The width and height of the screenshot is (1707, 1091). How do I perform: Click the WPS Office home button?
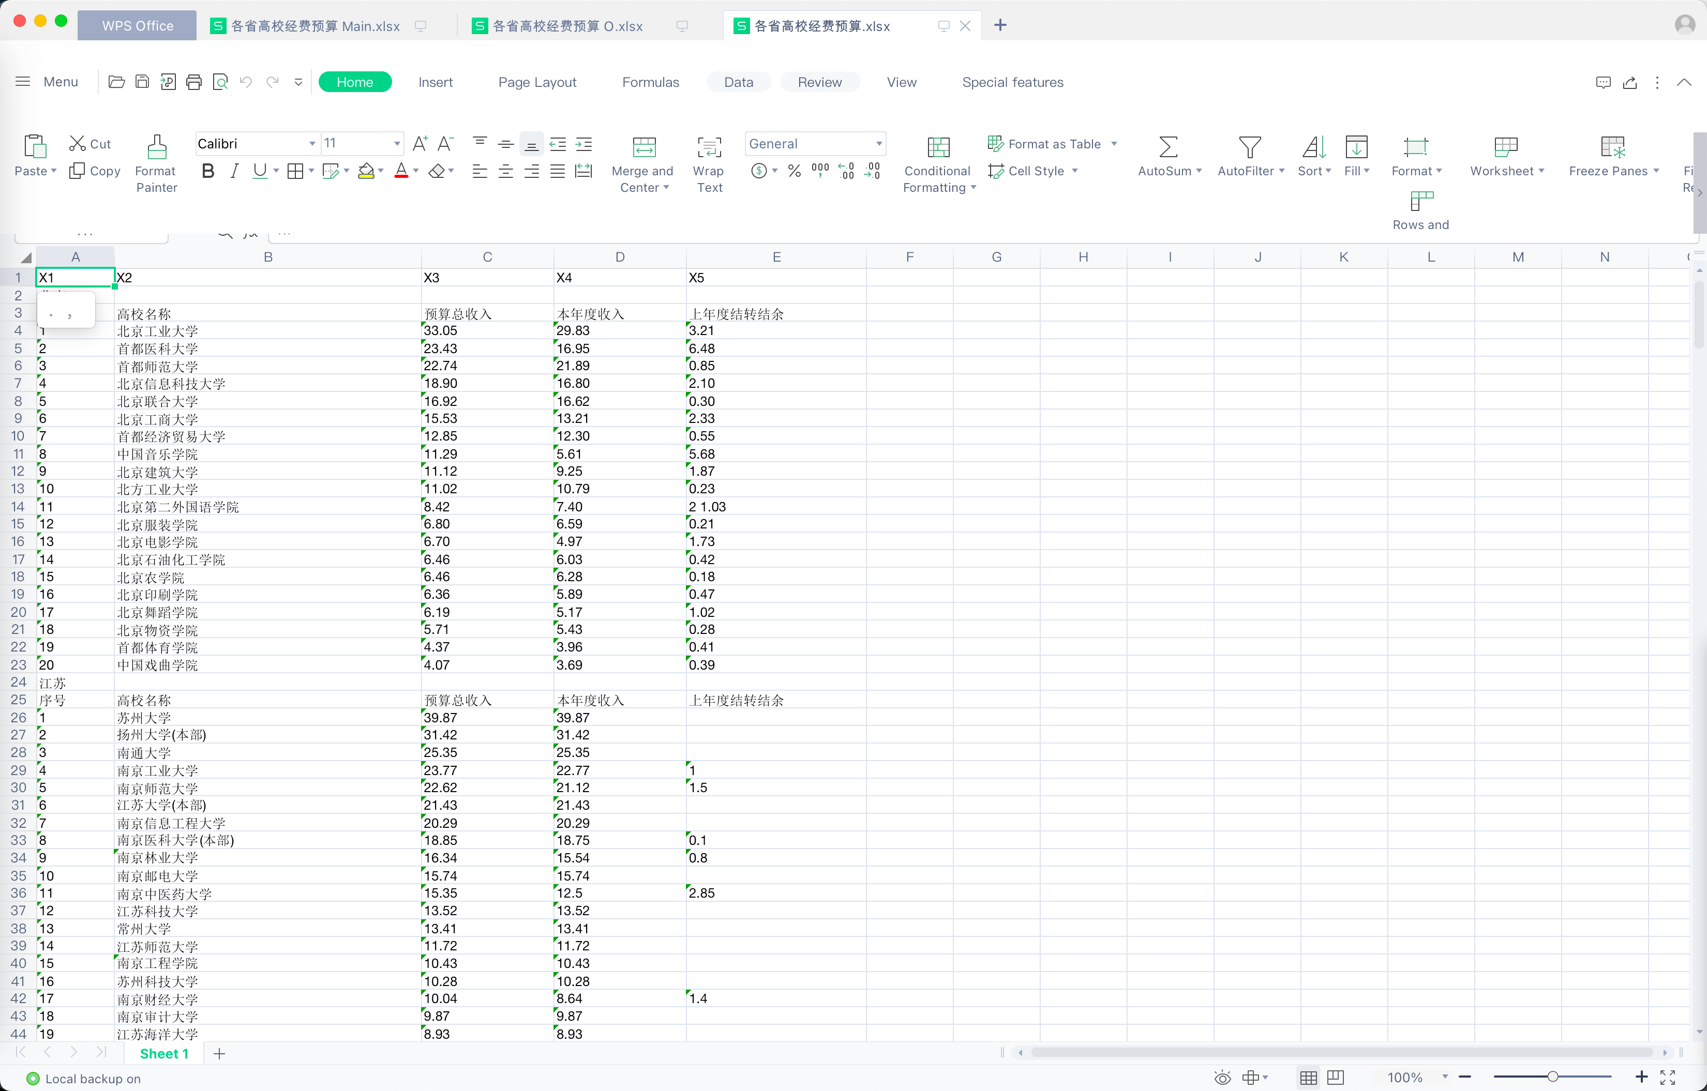point(137,26)
